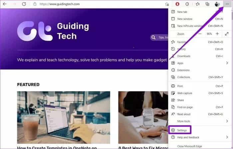Open the 8 Best Ways article thumbnail

143,117
